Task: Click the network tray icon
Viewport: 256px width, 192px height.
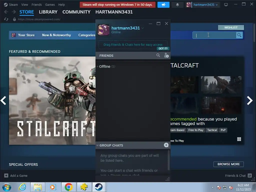Action: (225, 187)
